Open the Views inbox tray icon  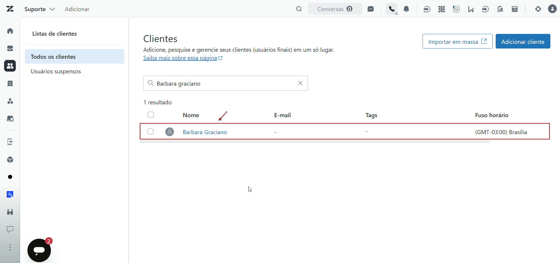[10, 48]
